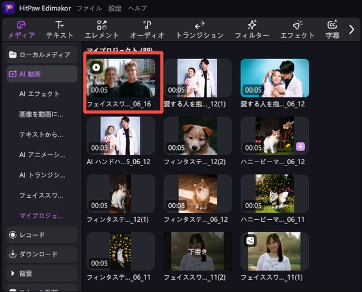Screen dimensions: 362x292
Task: Select the フェイススワ..._11(1) thumbnail
Action: [x=275, y=251]
